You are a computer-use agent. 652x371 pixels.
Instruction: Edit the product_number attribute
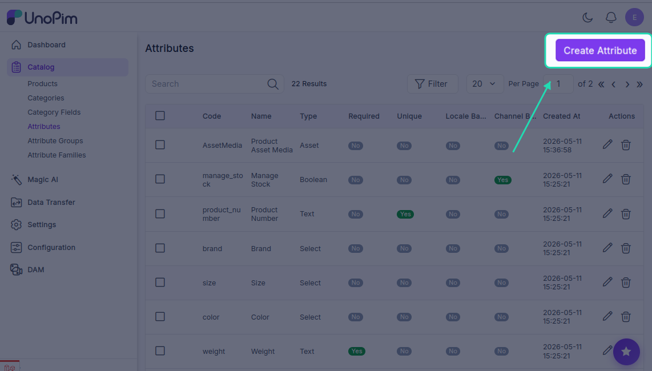[607, 214]
